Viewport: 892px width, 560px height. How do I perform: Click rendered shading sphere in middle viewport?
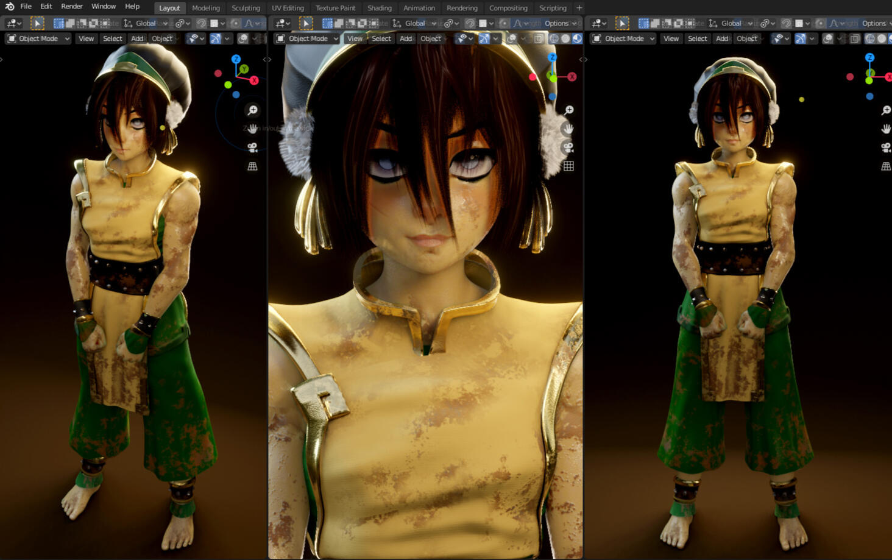[x=577, y=38]
